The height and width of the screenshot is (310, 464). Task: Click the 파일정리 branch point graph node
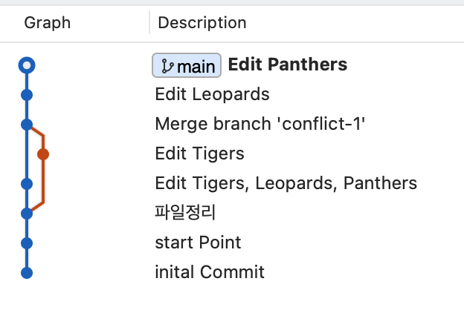27,214
